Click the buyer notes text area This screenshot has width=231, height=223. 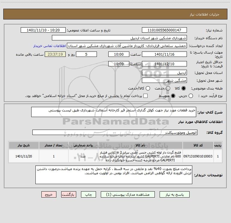click(114, 175)
